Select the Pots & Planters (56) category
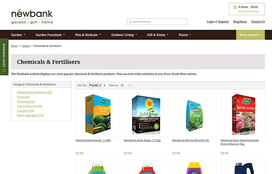272x174 pixels. point(30,106)
